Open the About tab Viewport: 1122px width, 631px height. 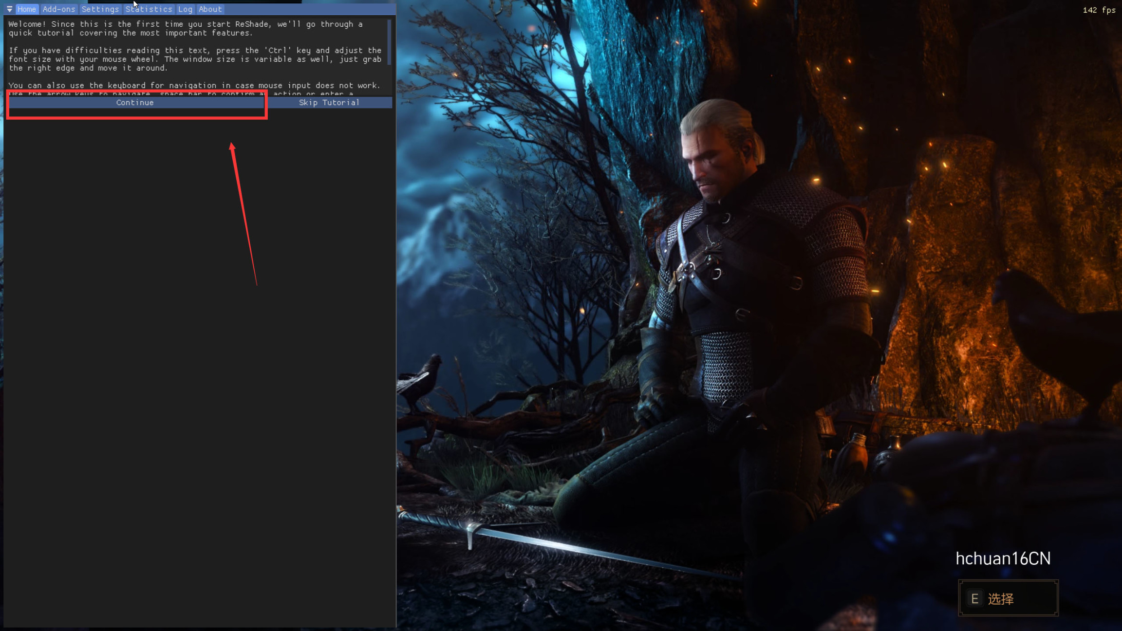click(x=210, y=9)
